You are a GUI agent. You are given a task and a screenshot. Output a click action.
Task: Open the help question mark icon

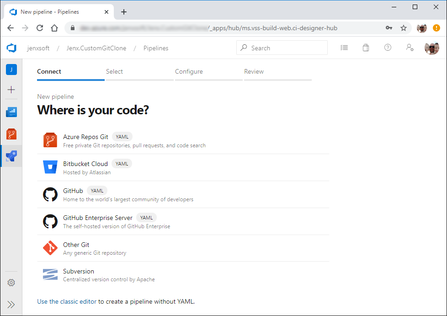coord(388,48)
